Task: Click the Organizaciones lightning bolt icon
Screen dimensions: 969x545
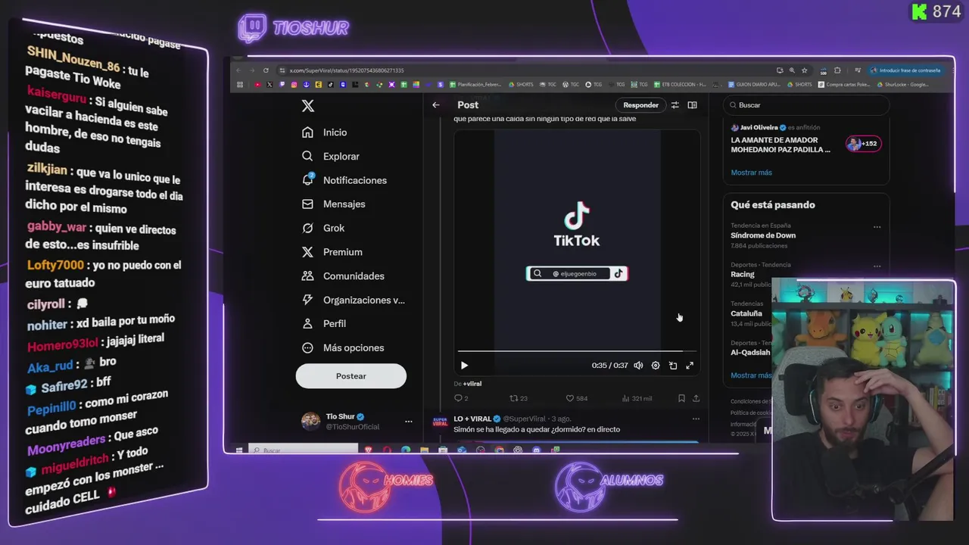Action: [307, 300]
